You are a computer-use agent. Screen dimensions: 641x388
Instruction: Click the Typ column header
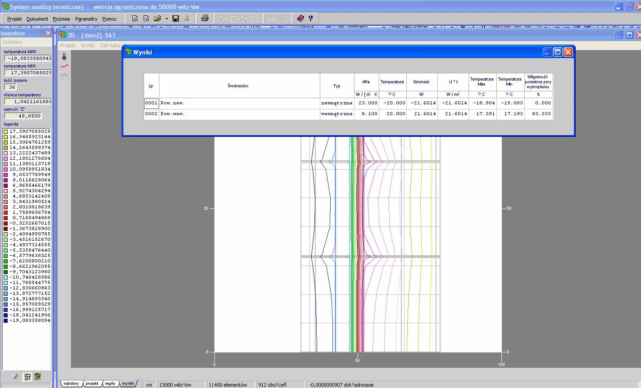click(337, 86)
